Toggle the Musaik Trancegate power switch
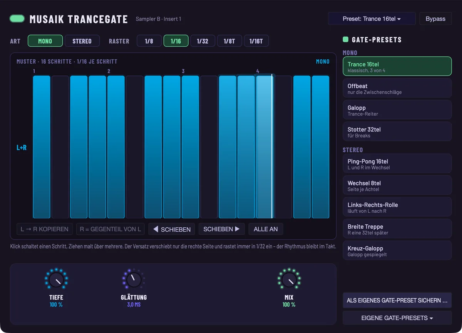Image resolution: width=462 pixels, height=333 pixels. [17, 18]
